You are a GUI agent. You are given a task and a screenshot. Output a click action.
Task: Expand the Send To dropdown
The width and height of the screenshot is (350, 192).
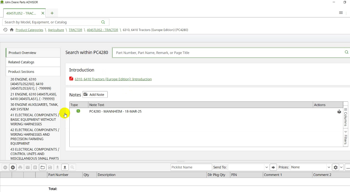266,167
